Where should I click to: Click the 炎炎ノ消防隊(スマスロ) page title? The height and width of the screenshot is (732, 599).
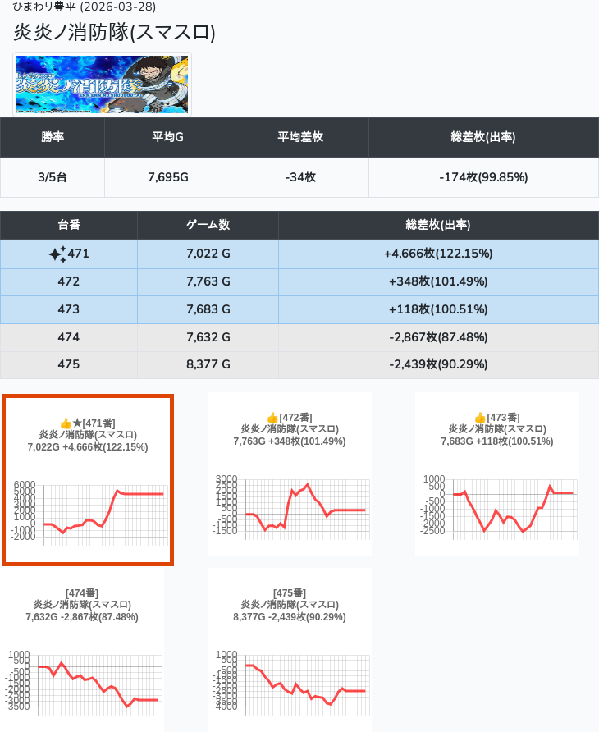(x=115, y=32)
